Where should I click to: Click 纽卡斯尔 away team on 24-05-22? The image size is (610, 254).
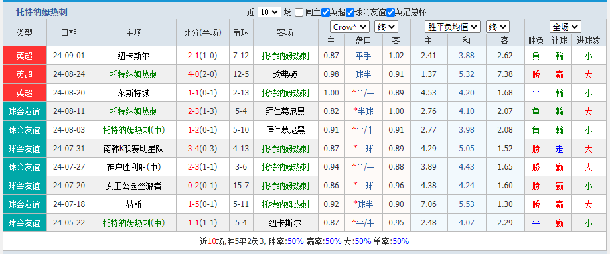285,223
